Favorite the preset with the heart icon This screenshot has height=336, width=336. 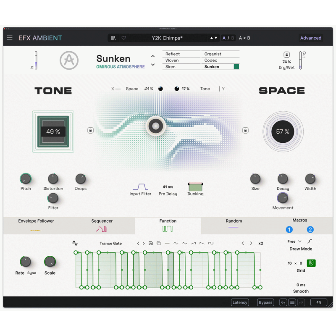pos(123,38)
